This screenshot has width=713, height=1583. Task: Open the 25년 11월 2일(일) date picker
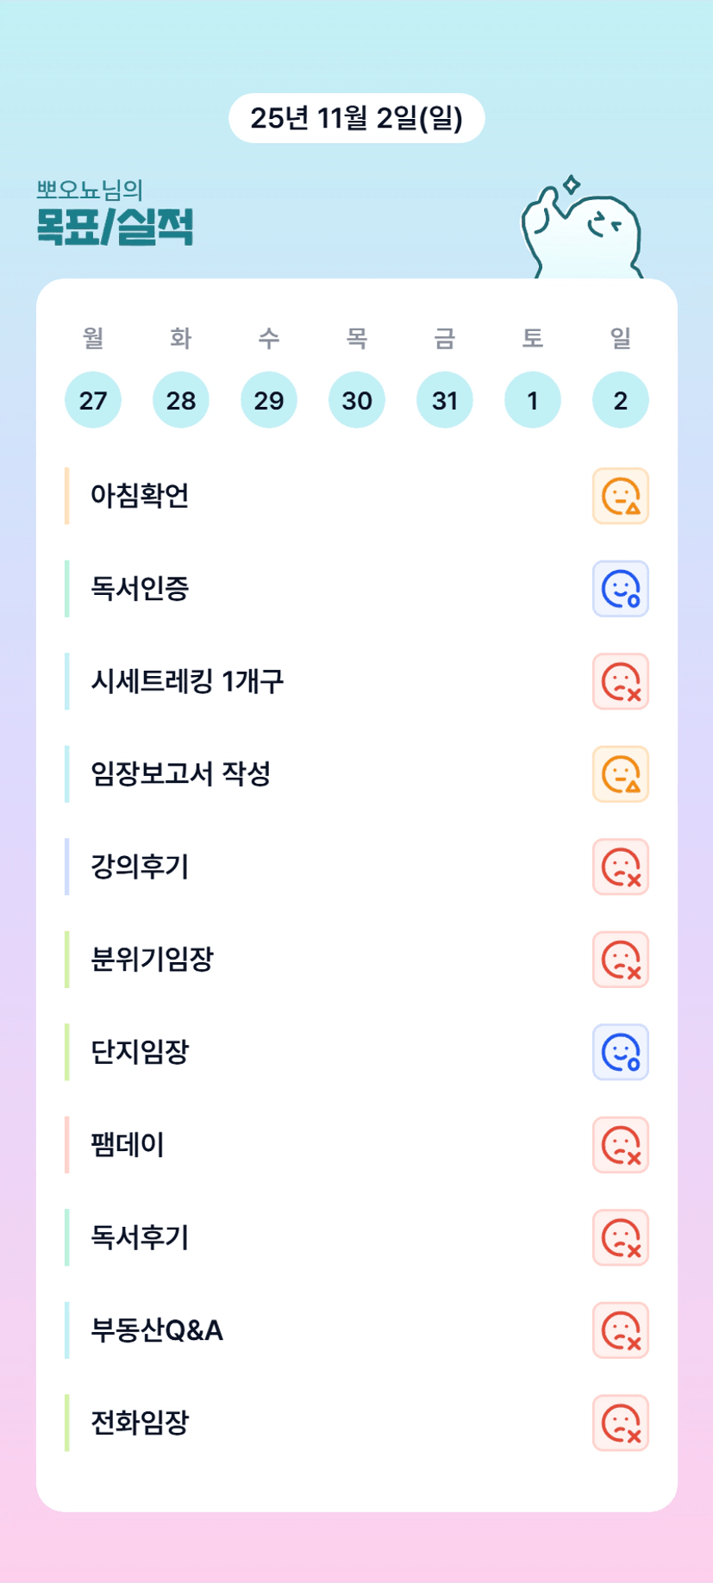[x=356, y=118]
